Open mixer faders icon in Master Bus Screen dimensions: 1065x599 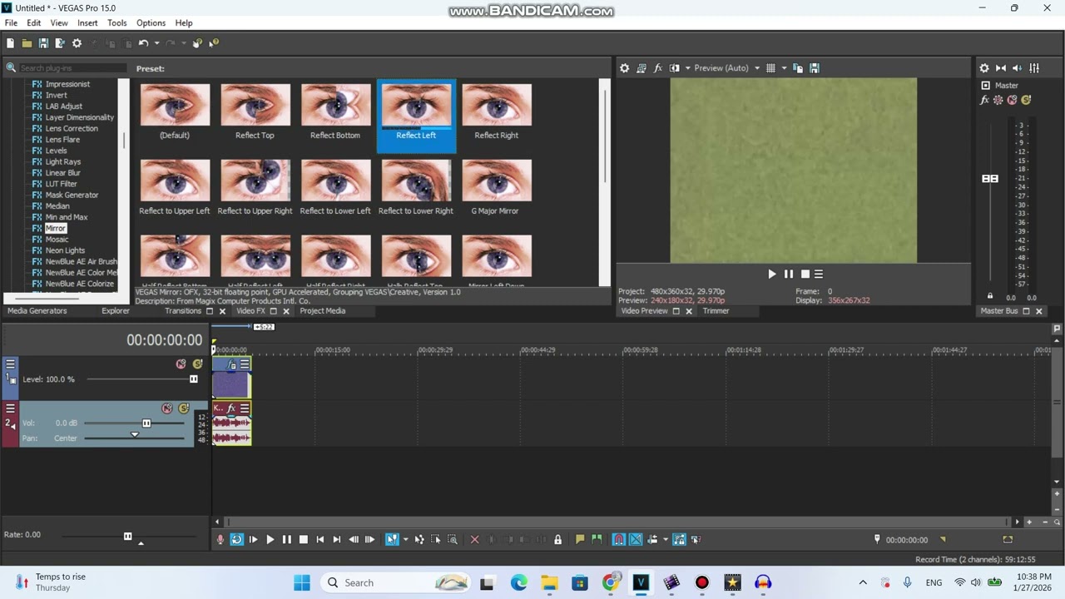1034,68
